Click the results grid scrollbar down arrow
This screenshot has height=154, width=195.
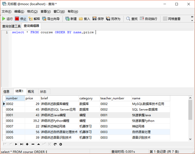click(190, 139)
